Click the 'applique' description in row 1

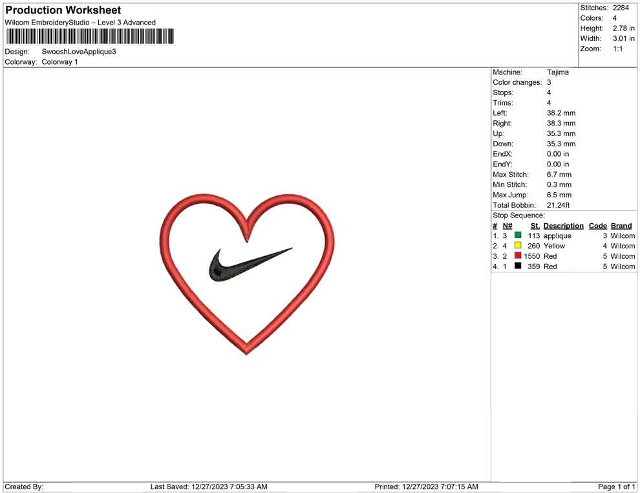tap(557, 236)
